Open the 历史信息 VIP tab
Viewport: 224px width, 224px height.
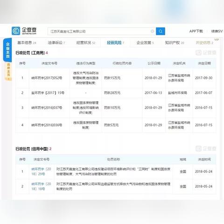204,42
